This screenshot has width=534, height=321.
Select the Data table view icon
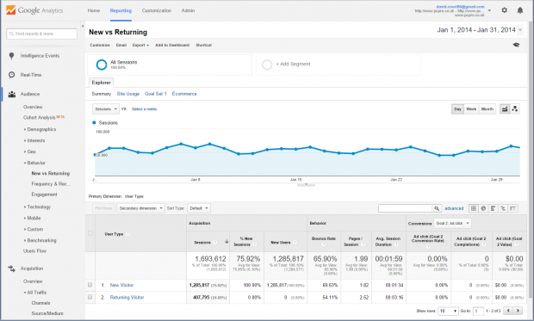pyautogui.click(x=474, y=208)
